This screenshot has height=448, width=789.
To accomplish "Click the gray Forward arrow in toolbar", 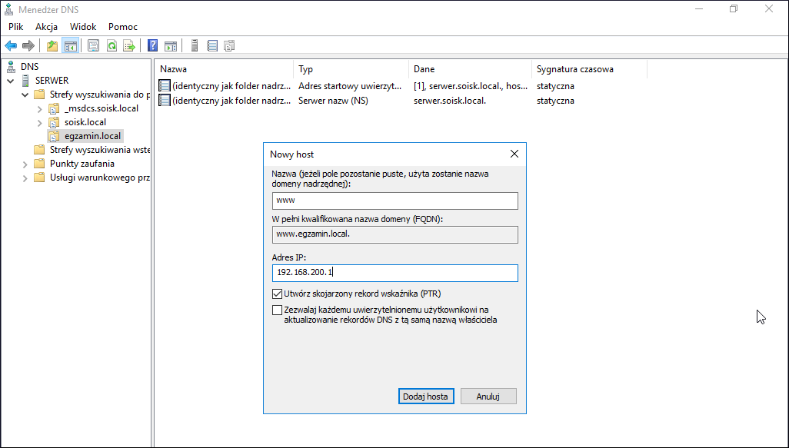I will click(28, 46).
